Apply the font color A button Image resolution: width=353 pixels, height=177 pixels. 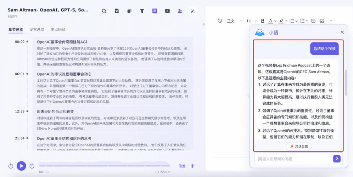[271, 21]
